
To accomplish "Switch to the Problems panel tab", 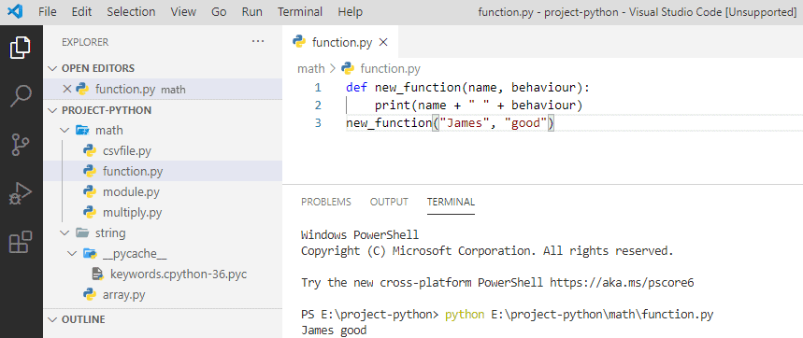I will click(x=326, y=202).
